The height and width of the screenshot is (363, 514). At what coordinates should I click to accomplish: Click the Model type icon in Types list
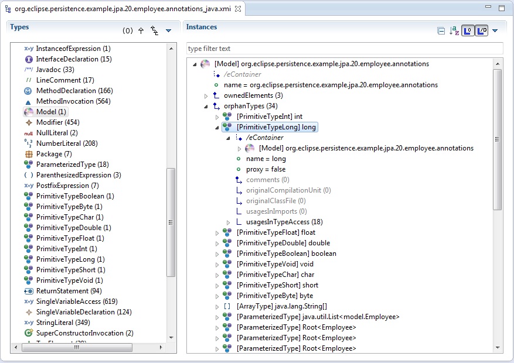[29, 112]
